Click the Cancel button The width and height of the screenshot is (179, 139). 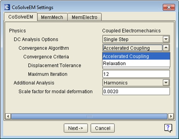[103, 128]
